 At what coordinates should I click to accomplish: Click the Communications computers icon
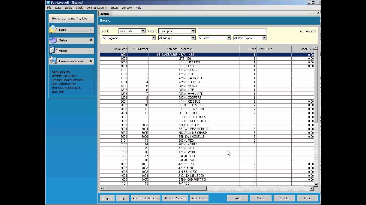click(53, 61)
